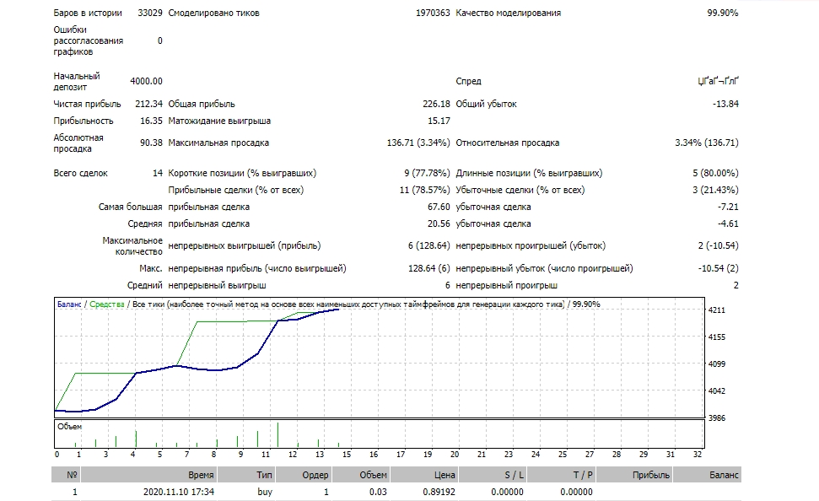Select the consecutive losses value 2 (-10.54)
This screenshot has height=501, width=819.
pos(718,245)
